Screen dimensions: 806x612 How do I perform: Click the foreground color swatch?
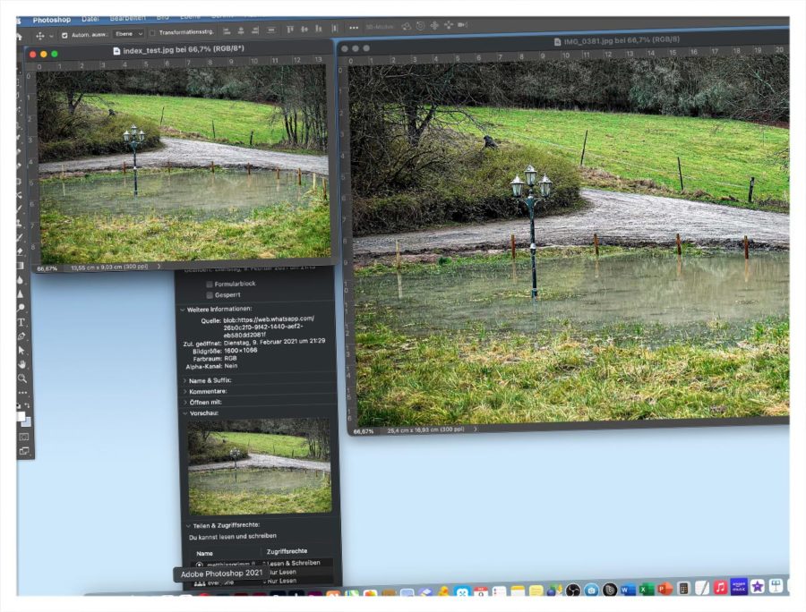coord(21,416)
